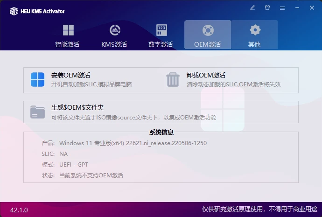This screenshot has width=322, height=217.
Task: Switch to the 数字激活 tab
Action: 161,35
